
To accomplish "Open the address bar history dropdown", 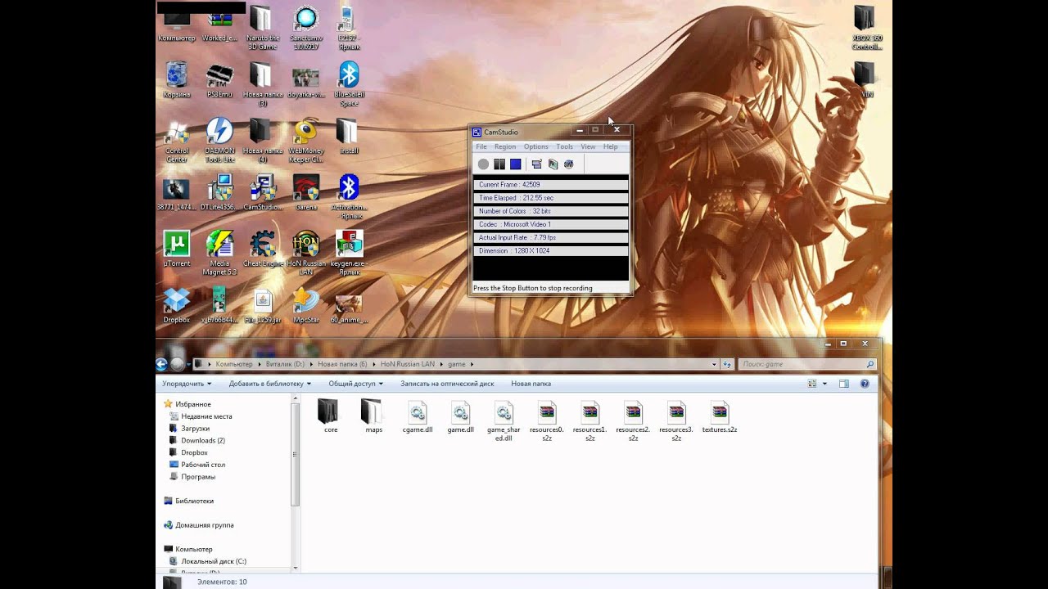I will coord(714,364).
